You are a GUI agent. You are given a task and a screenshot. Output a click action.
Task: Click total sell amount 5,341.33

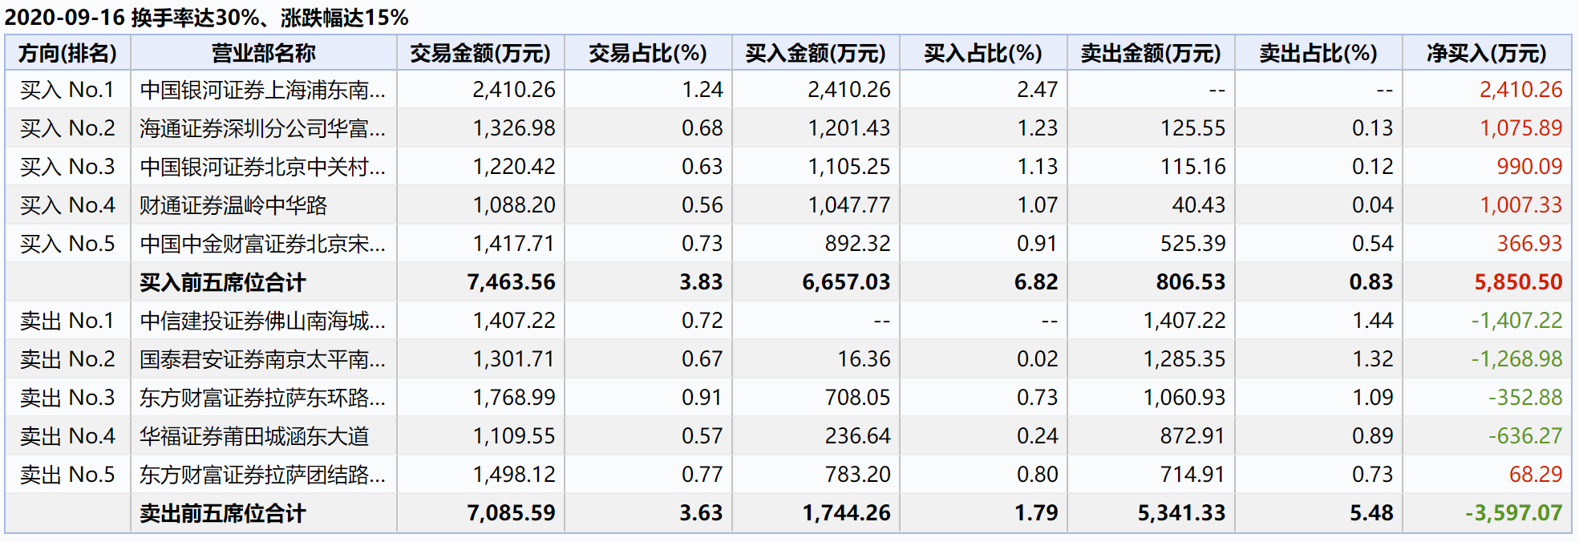point(1182,513)
